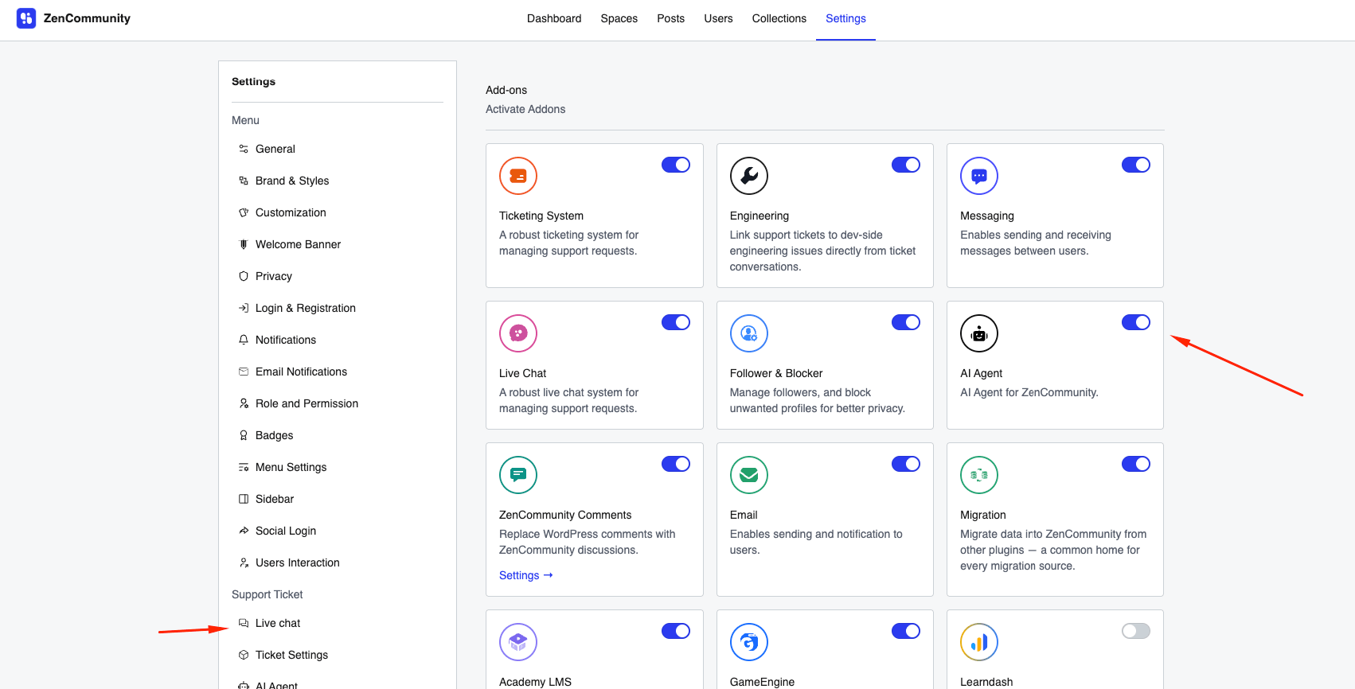Screen dimensions: 1355x689
Task: Click the Ticketing System addon icon
Action: click(x=518, y=176)
